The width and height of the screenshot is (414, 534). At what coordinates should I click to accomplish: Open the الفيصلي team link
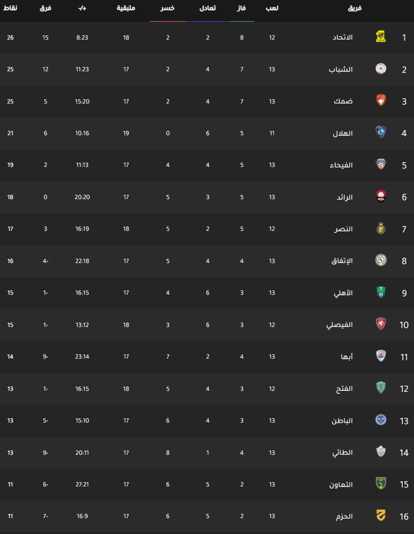[x=339, y=325]
